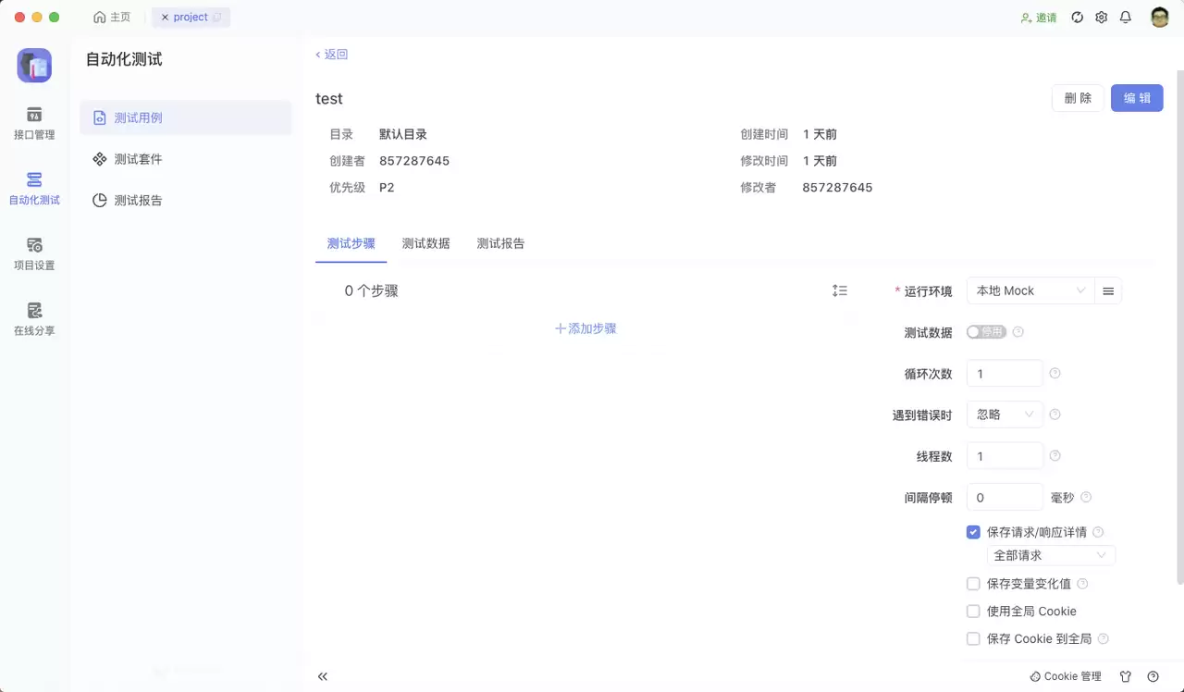The height and width of the screenshot is (692, 1184).
Task: Click help icon beside 保存 Cookie 到全局
Action: (1103, 638)
